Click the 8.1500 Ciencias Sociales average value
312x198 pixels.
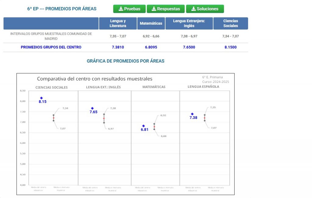point(231,47)
